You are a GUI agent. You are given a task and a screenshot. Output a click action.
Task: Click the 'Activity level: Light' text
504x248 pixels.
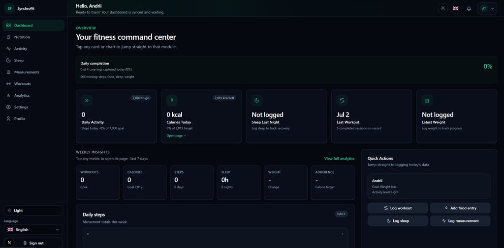coord(385,192)
